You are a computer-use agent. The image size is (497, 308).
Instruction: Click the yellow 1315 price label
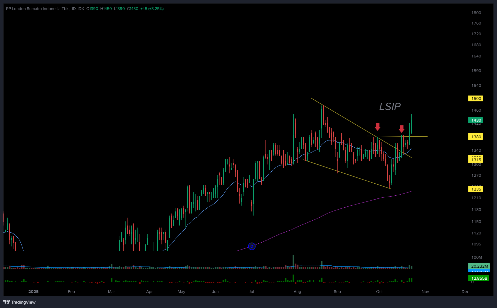tap(476, 160)
